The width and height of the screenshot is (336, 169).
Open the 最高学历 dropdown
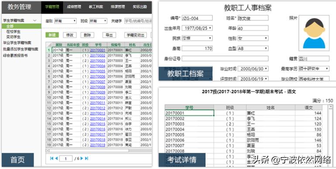[314, 69]
